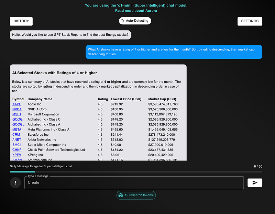
Task: Click the greeting message about Energy stocks
Action: (70, 35)
